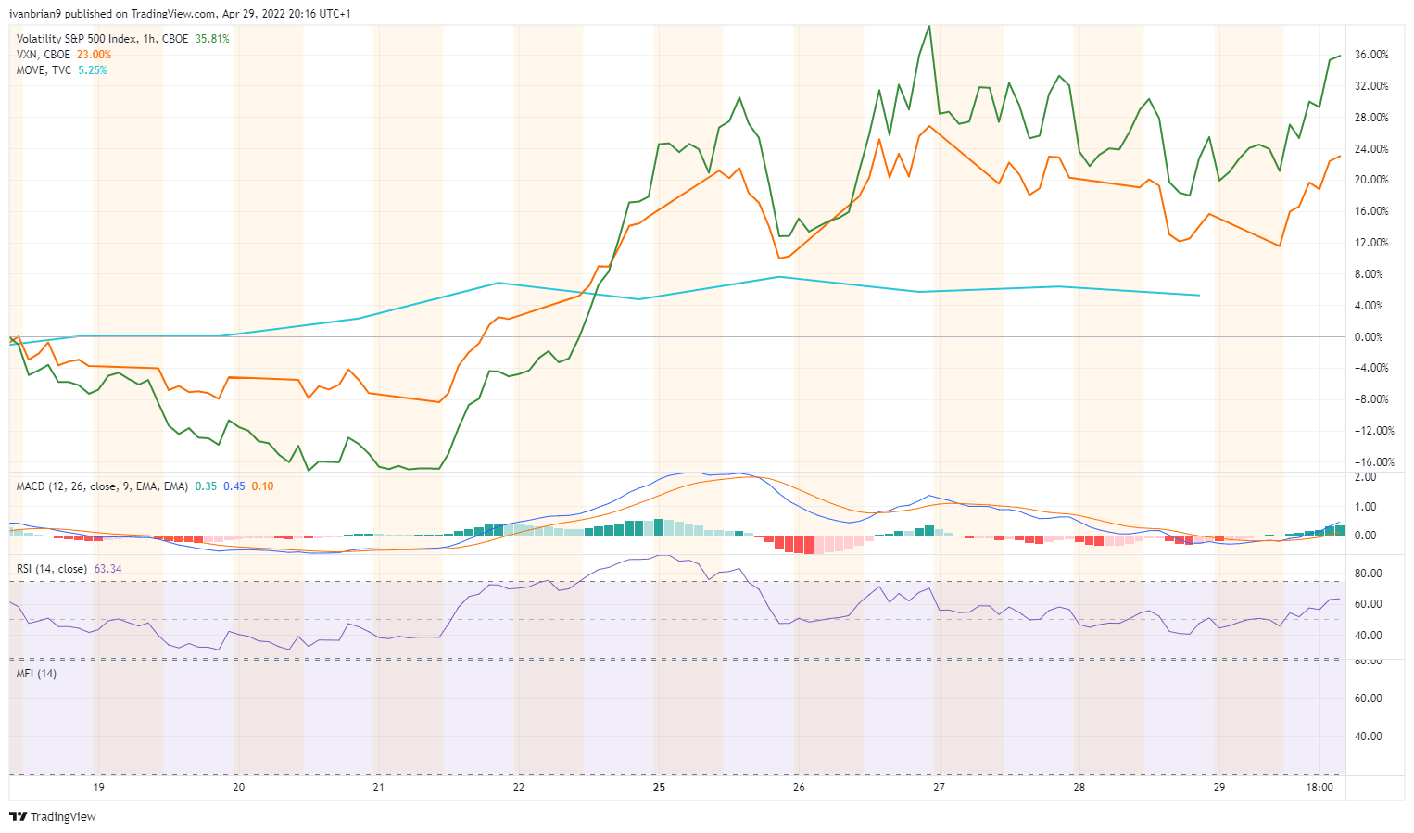Click the 80.00 label on RSI axis
This screenshot has height=833, width=1414.
[x=1369, y=574]
